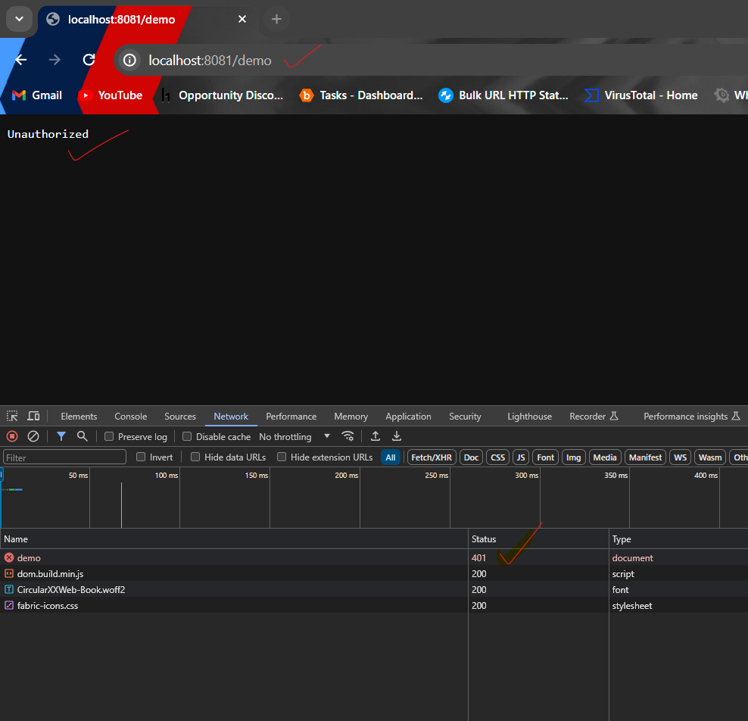Toggle the device toolbar icon
748x721 pixels.
point(33,416)
